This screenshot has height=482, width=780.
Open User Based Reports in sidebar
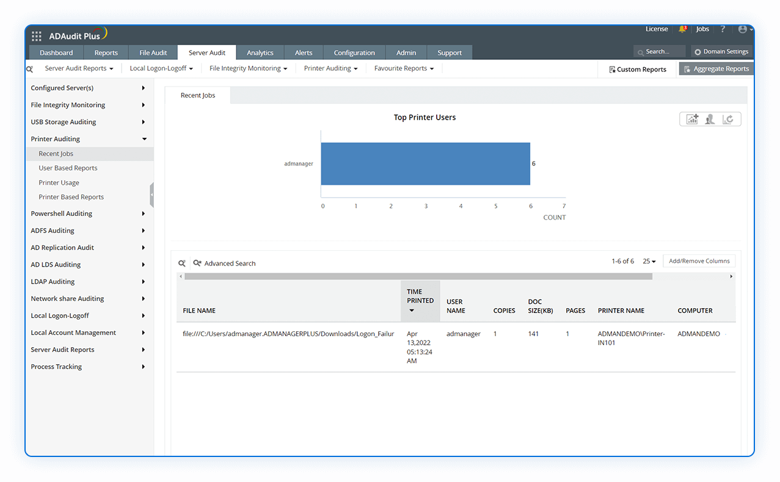tap(68, 168)
